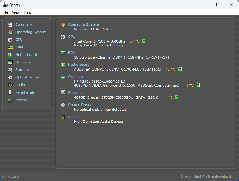The height and width of the screenshot is (181, 239).
Task: Open the File menu
Action: click(5, 12)
